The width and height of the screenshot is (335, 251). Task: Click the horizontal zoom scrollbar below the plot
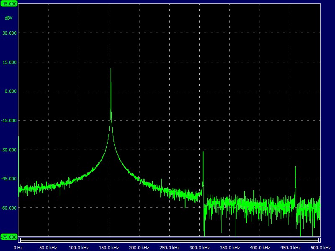pos(170,240)
